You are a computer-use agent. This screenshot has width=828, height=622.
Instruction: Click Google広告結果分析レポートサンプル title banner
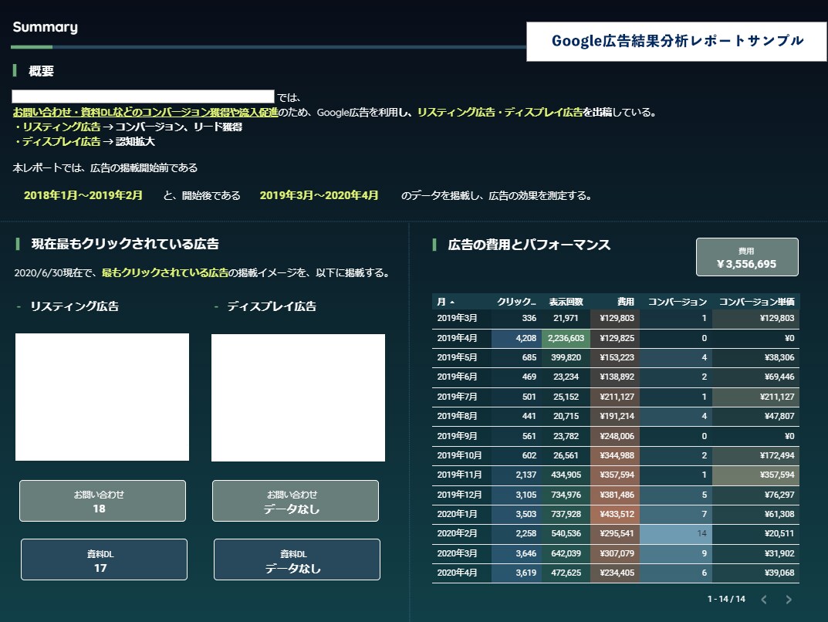(677, 41)
